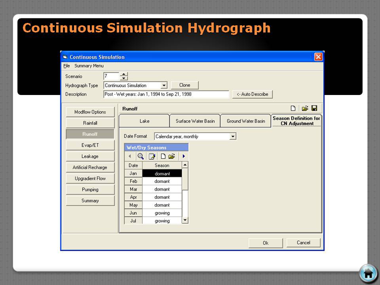Increase the Scenario number with up arrow
Image resolution: width=380 pixels, height=285 pixels.
point(123,74)
